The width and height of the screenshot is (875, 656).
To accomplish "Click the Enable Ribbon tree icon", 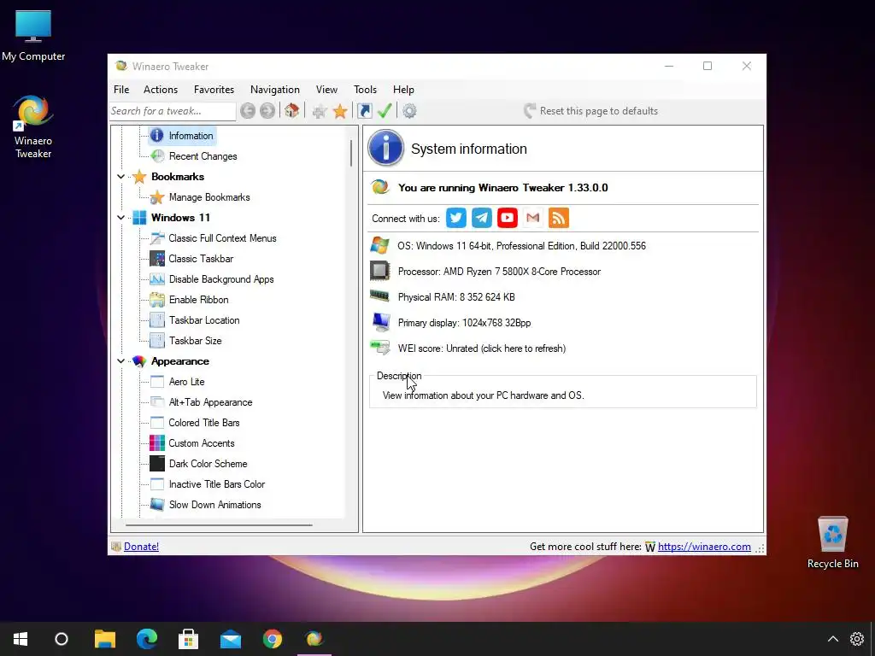I will coord(157,300).
